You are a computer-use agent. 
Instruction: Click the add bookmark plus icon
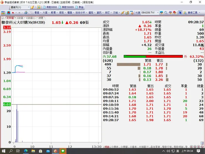39,7
